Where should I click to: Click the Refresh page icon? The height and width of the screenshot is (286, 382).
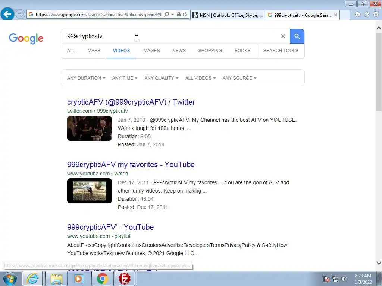click(185, 15)
